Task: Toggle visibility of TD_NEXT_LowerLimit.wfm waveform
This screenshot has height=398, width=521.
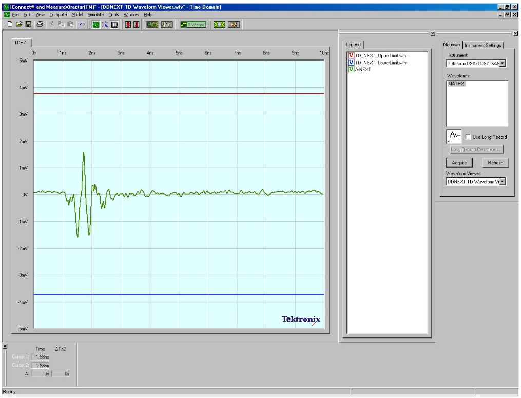Action: [351, 63]
